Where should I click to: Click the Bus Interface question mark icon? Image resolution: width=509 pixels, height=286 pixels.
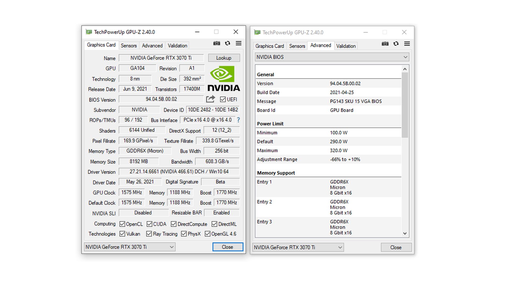238,120
